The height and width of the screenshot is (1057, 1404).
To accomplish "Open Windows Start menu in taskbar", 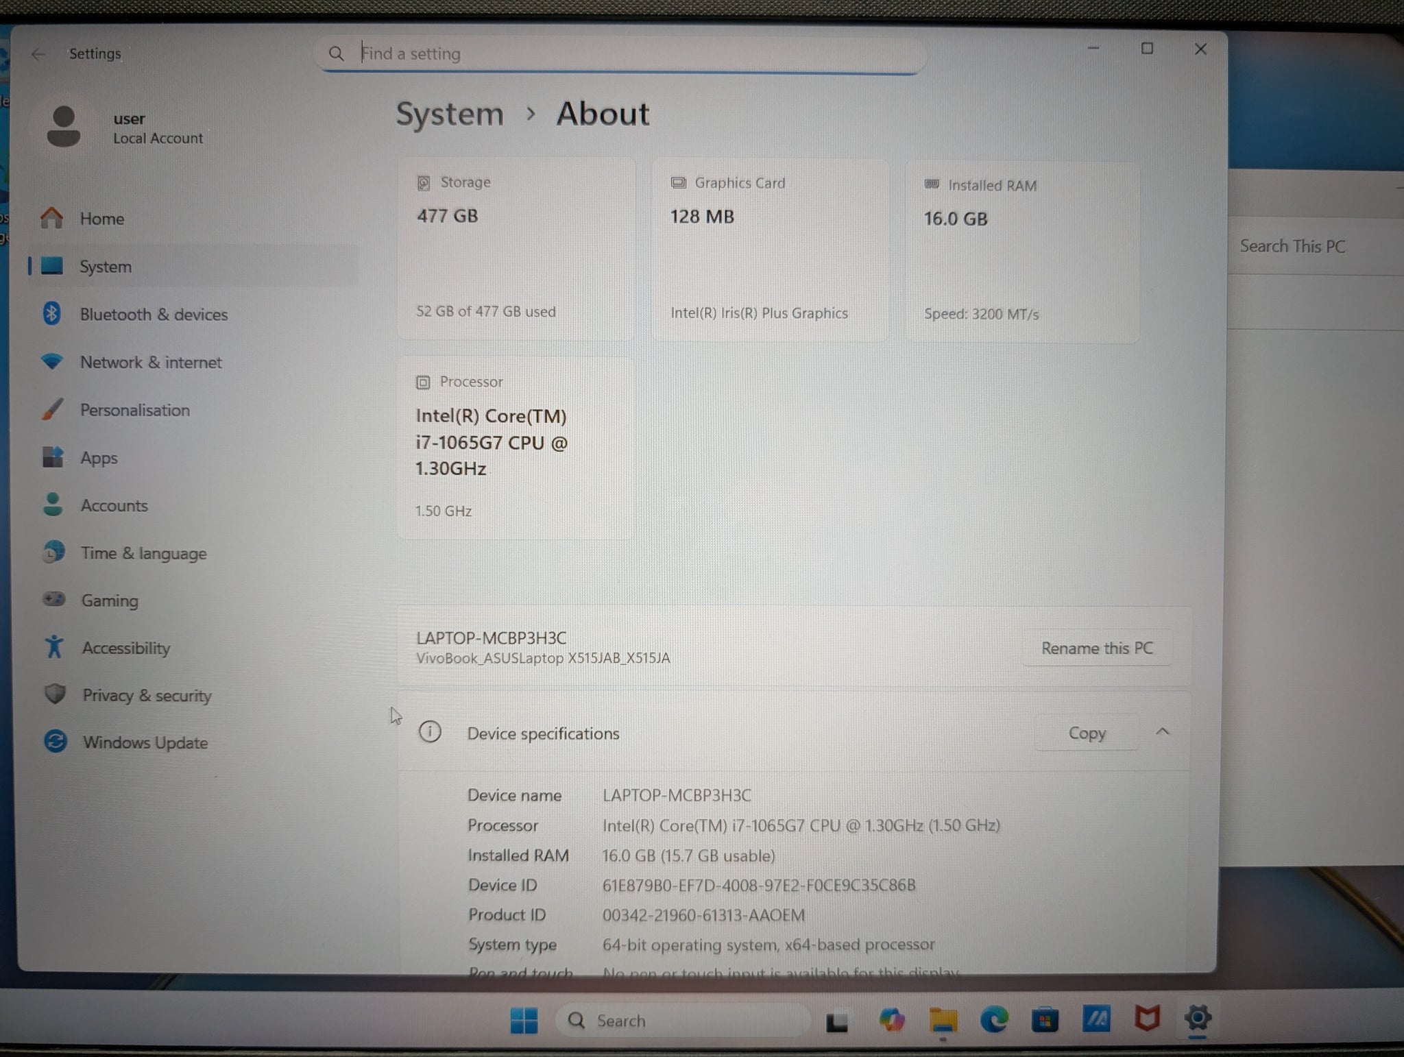I will [x=524, y=1021].
